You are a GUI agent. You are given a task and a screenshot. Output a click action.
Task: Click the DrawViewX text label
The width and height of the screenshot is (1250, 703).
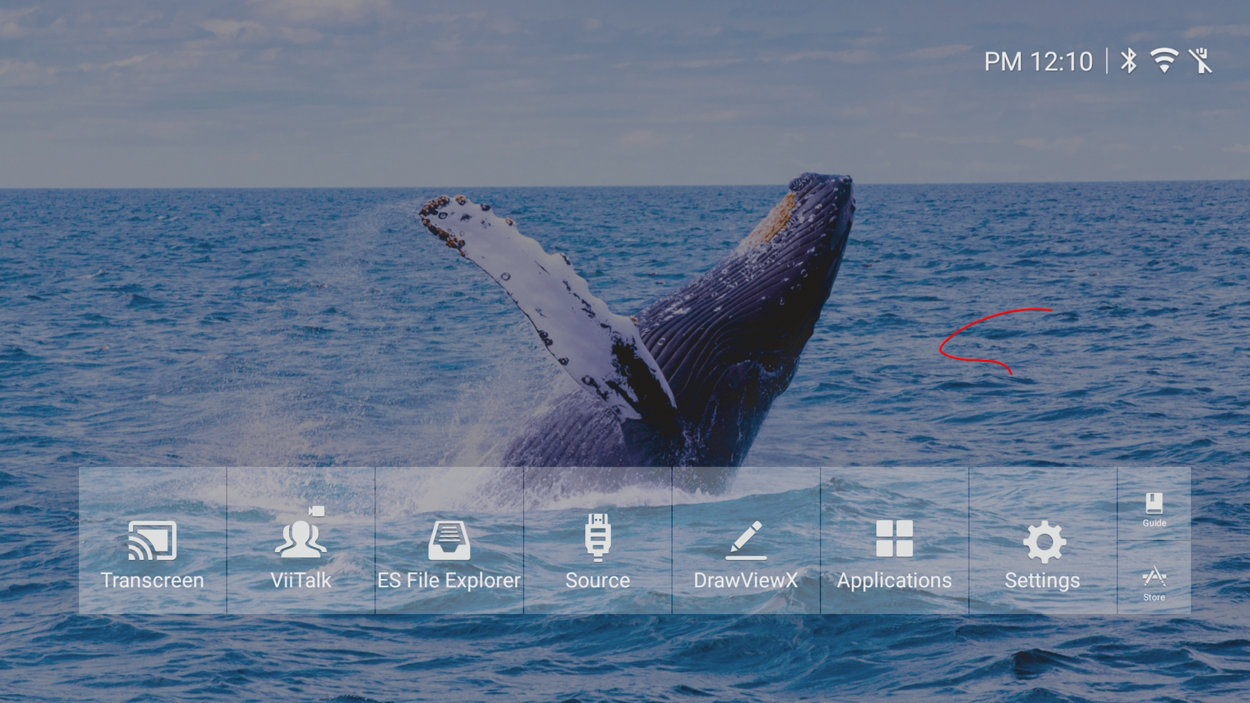click(x=745, y=581)
